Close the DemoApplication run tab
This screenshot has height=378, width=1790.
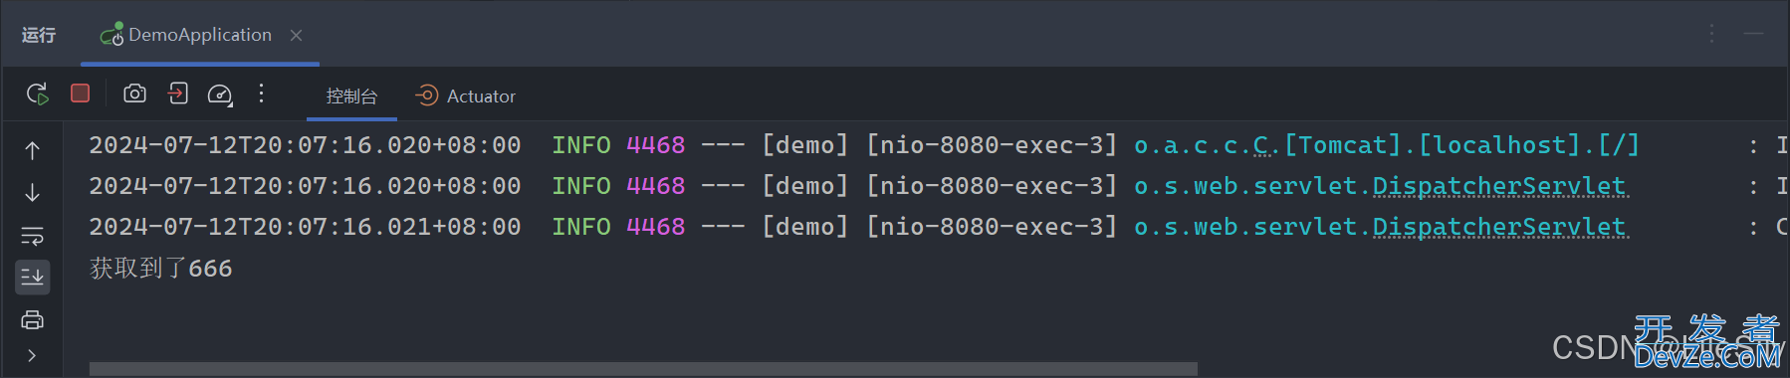click(x=296, y=36)
